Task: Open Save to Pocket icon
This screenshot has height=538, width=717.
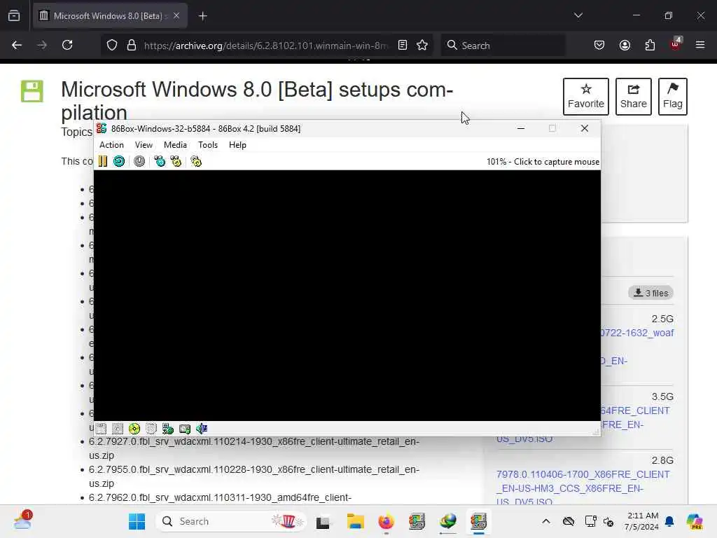Action: click(x=599, y=46)
